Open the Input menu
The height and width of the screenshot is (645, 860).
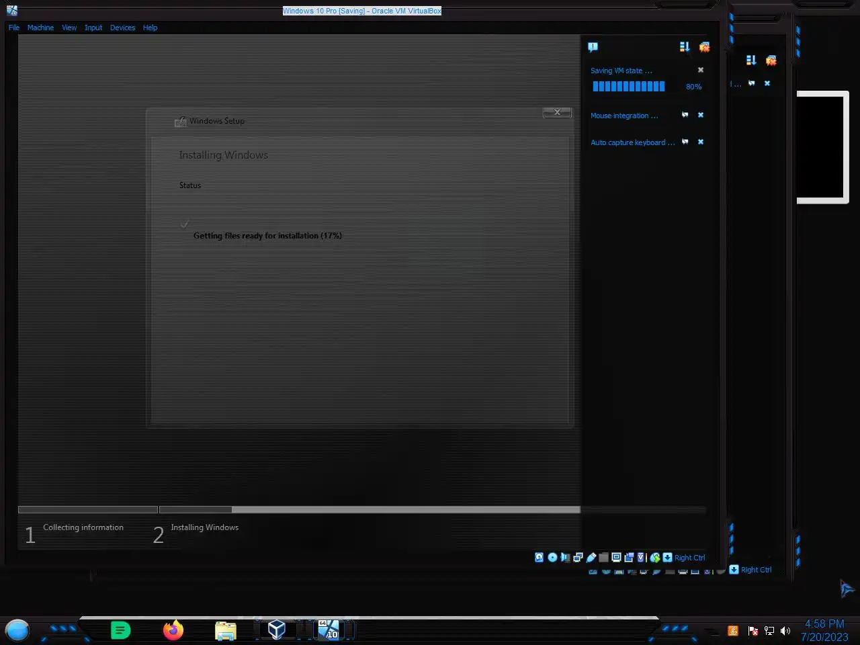[x=93, y=28]
